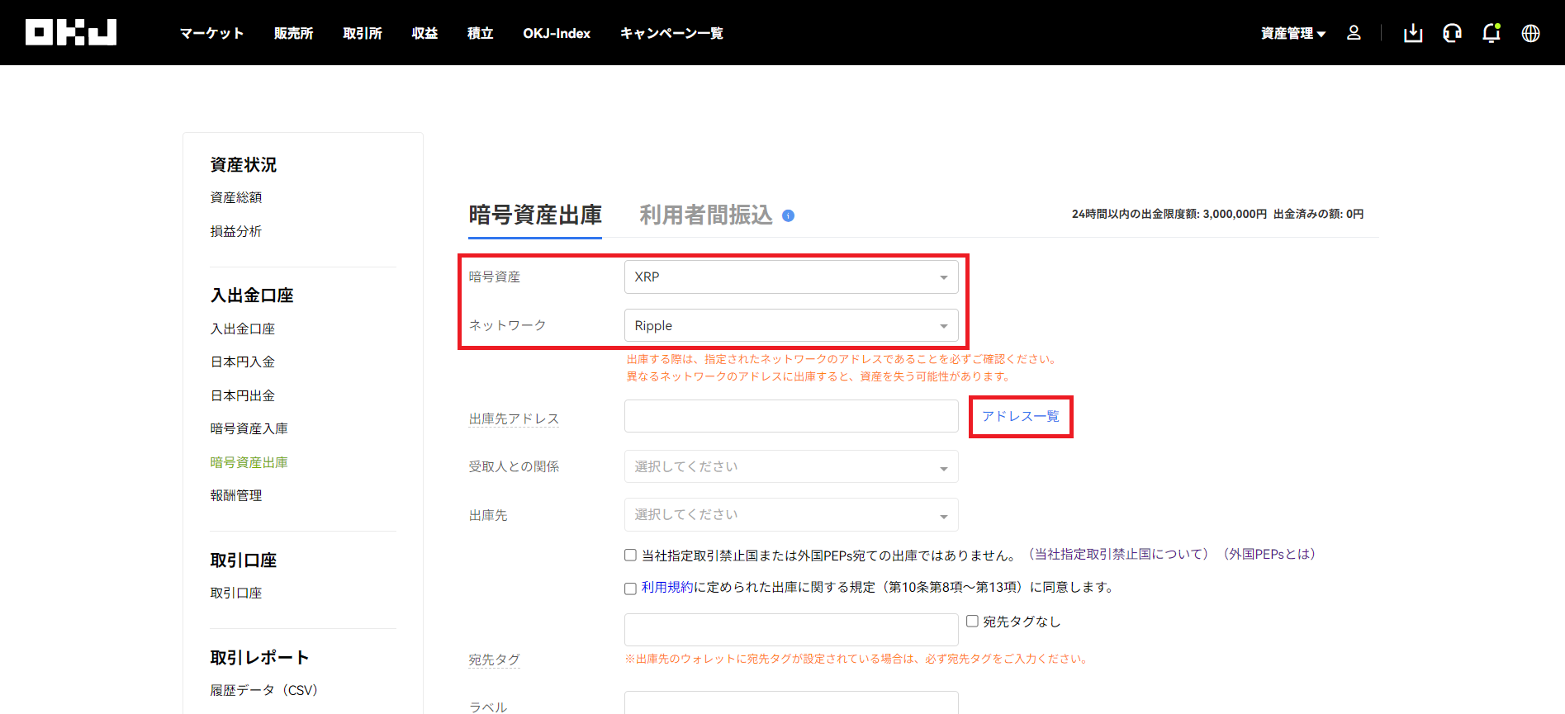Image resolution: width=1565 pixels, height=714 pixels.
Task: Open the 出庫先 dropdown
Action: (791, 514)
